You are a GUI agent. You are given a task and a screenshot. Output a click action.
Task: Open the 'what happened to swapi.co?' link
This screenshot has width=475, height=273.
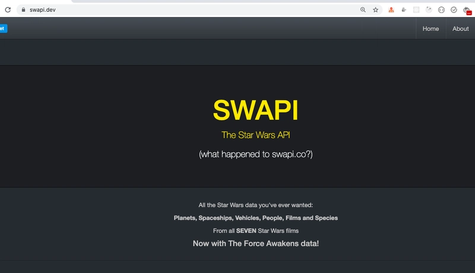click(256, 155)
